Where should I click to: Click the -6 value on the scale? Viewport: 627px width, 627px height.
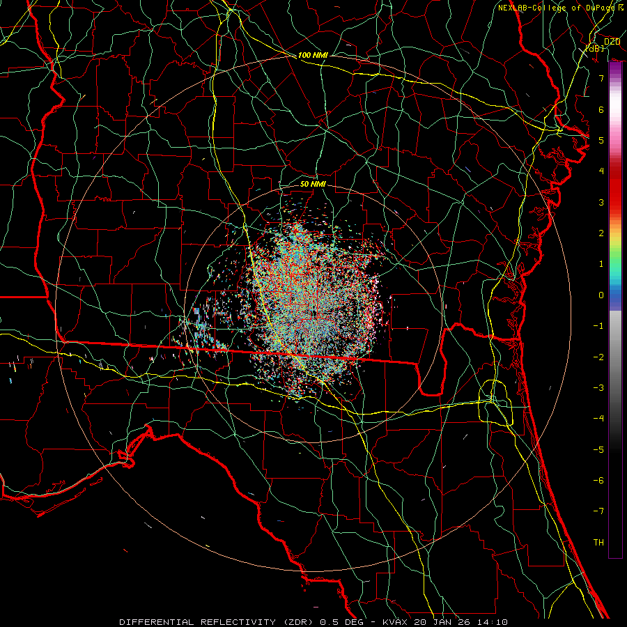coord(598,481)
